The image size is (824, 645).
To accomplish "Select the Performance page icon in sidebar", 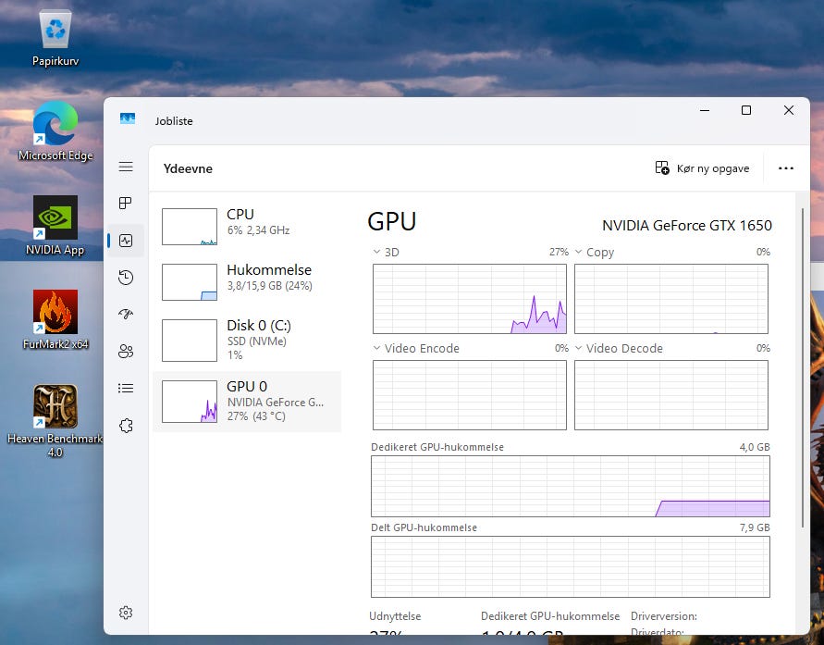I will [126, 241].
